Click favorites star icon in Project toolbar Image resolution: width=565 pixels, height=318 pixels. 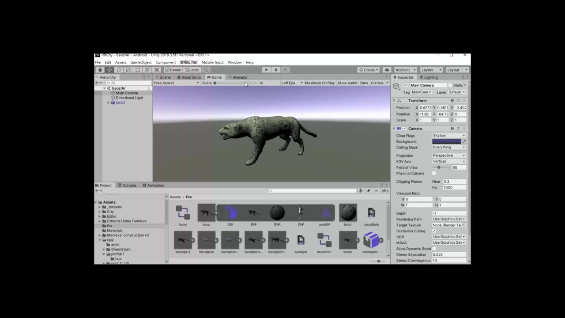pyautogui.click(x=376, y=191)
